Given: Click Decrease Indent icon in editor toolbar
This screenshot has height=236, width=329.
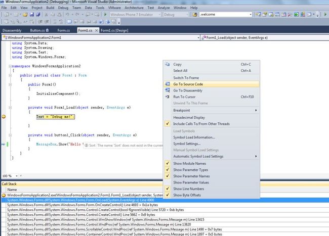Looking at the screenshot, I should 40,22.
